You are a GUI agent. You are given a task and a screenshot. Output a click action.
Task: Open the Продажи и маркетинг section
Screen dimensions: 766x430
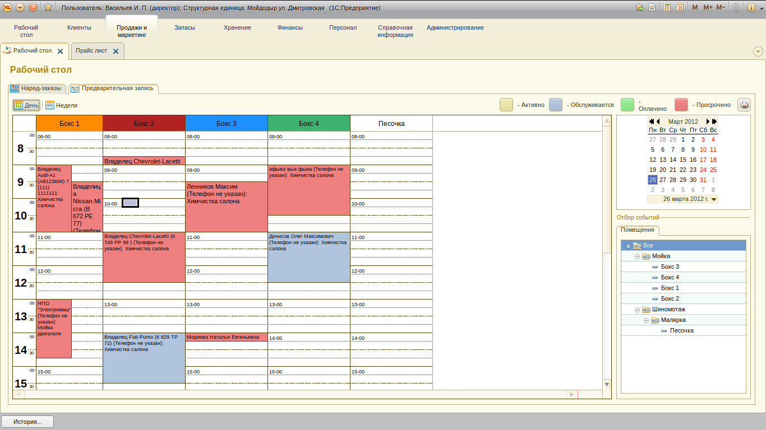pos(132,31)
